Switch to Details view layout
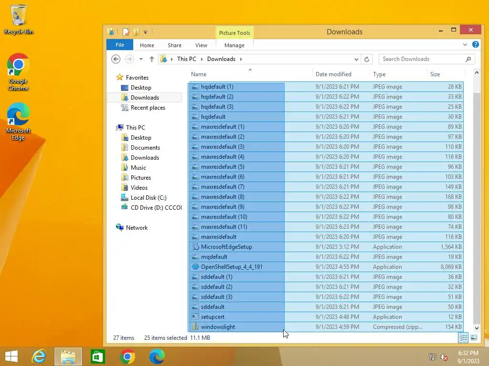 click(463, 338)
